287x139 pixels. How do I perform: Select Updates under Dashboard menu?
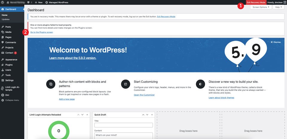click(x=6, y=19)
